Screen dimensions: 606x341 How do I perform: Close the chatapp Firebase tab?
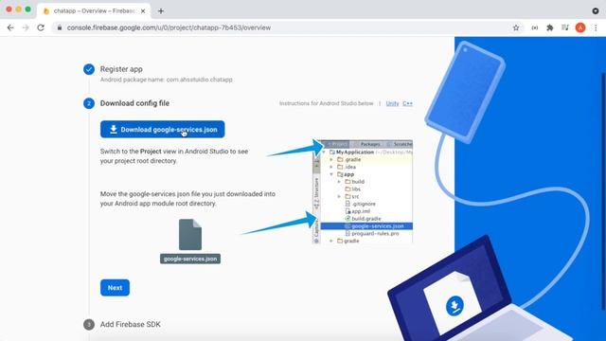coord(143,10)
